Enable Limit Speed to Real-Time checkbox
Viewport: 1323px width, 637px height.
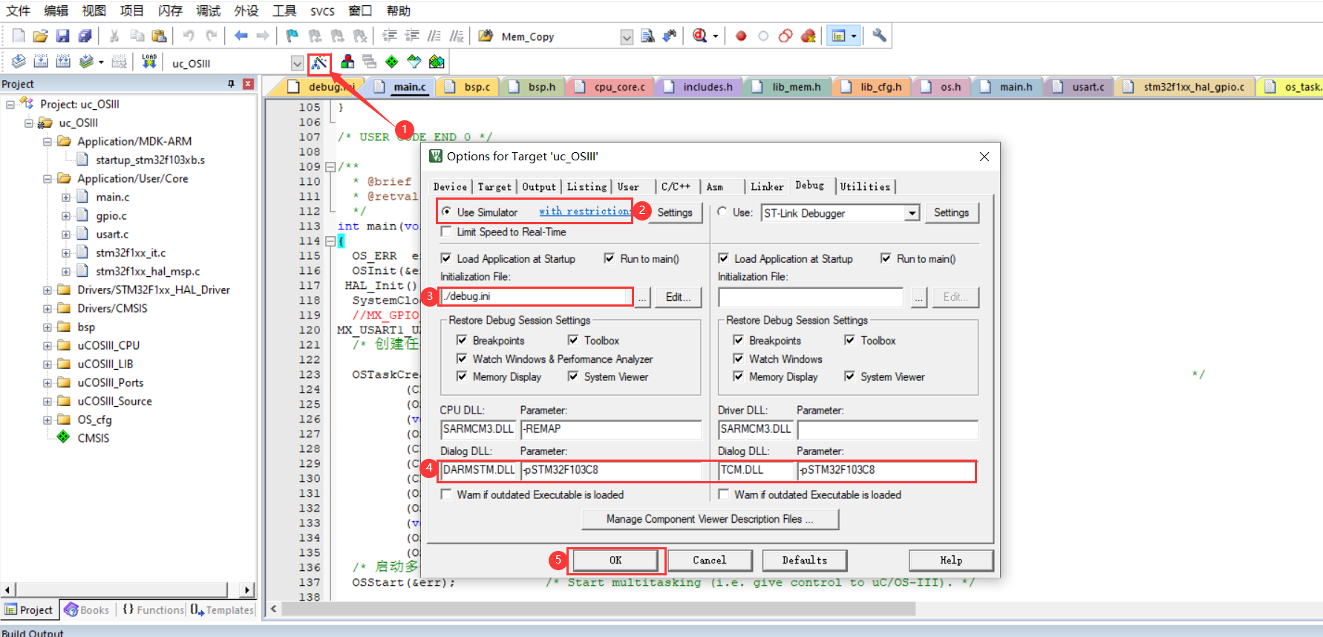point(446,232)
